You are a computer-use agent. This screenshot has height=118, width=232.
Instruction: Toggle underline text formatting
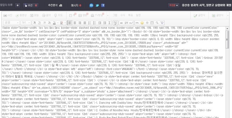(39, 23)
